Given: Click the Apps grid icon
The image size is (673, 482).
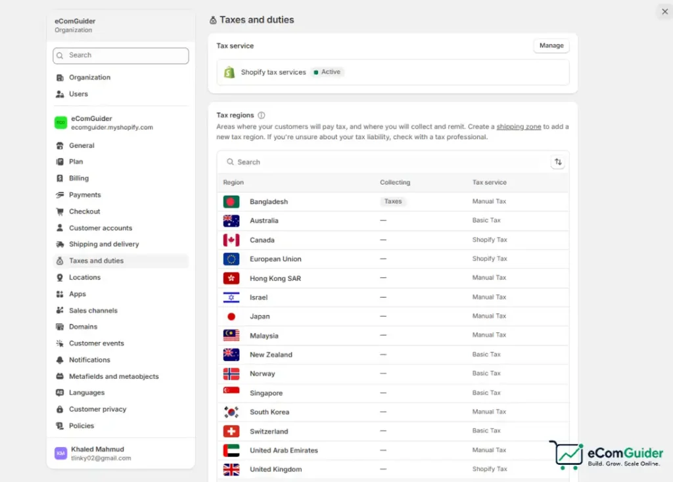Looking at the screenshot, I should [x=60, y=294].
